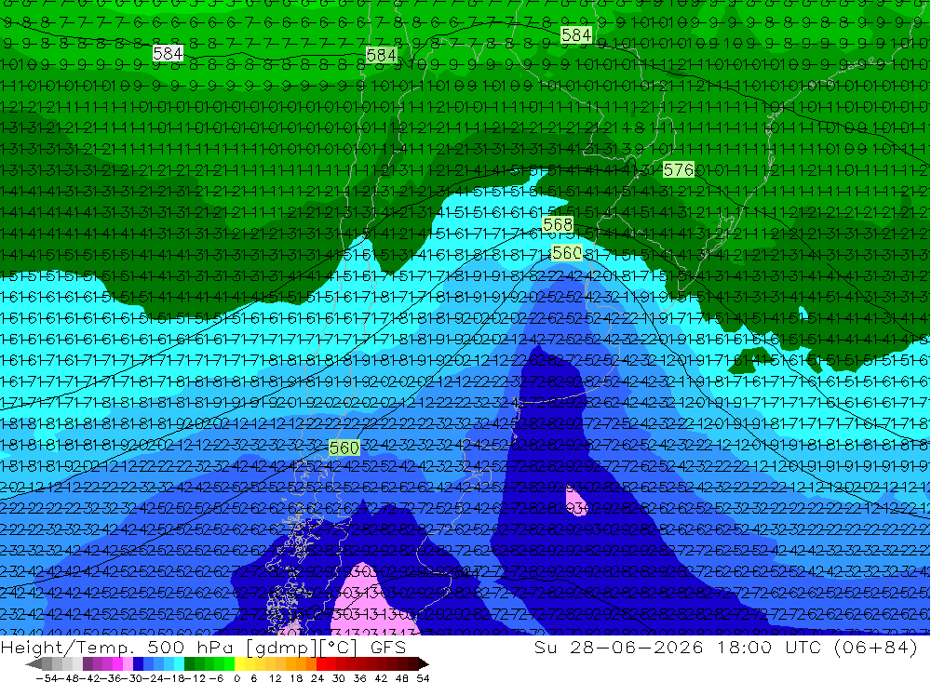Click the light pink legend segment
The image size is (931, 682).
[128, 664]
